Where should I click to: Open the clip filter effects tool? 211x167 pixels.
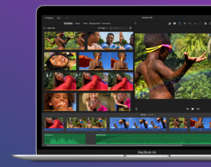(205, 23)
